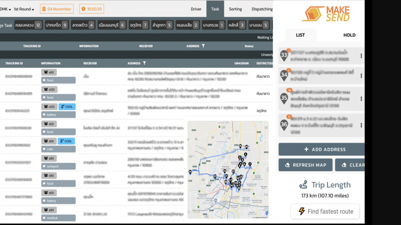Click the MakeSend box logo
The height and width of the screenshot is (225, 401).
coord(313,14)
